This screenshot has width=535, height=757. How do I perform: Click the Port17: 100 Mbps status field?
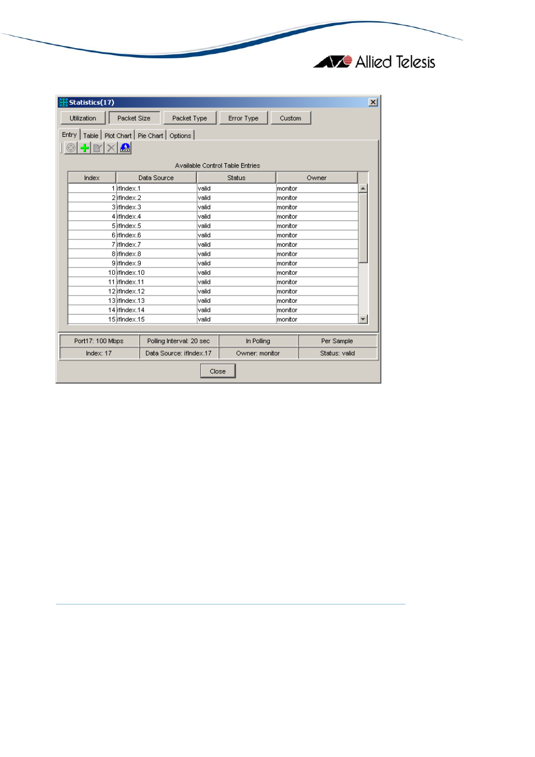[99, 341]
